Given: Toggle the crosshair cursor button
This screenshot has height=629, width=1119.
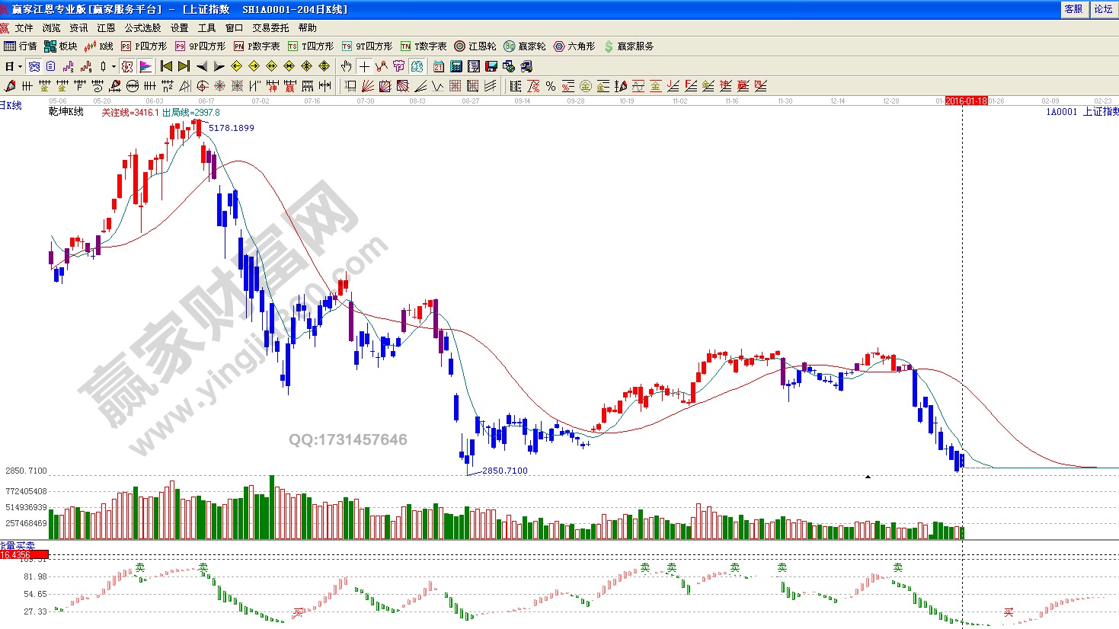Looking at the screenshot, I should pos(364,66).
